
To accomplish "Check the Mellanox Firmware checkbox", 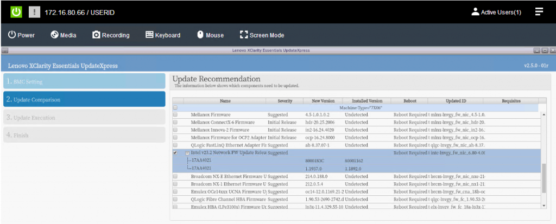I will point(175,115).
